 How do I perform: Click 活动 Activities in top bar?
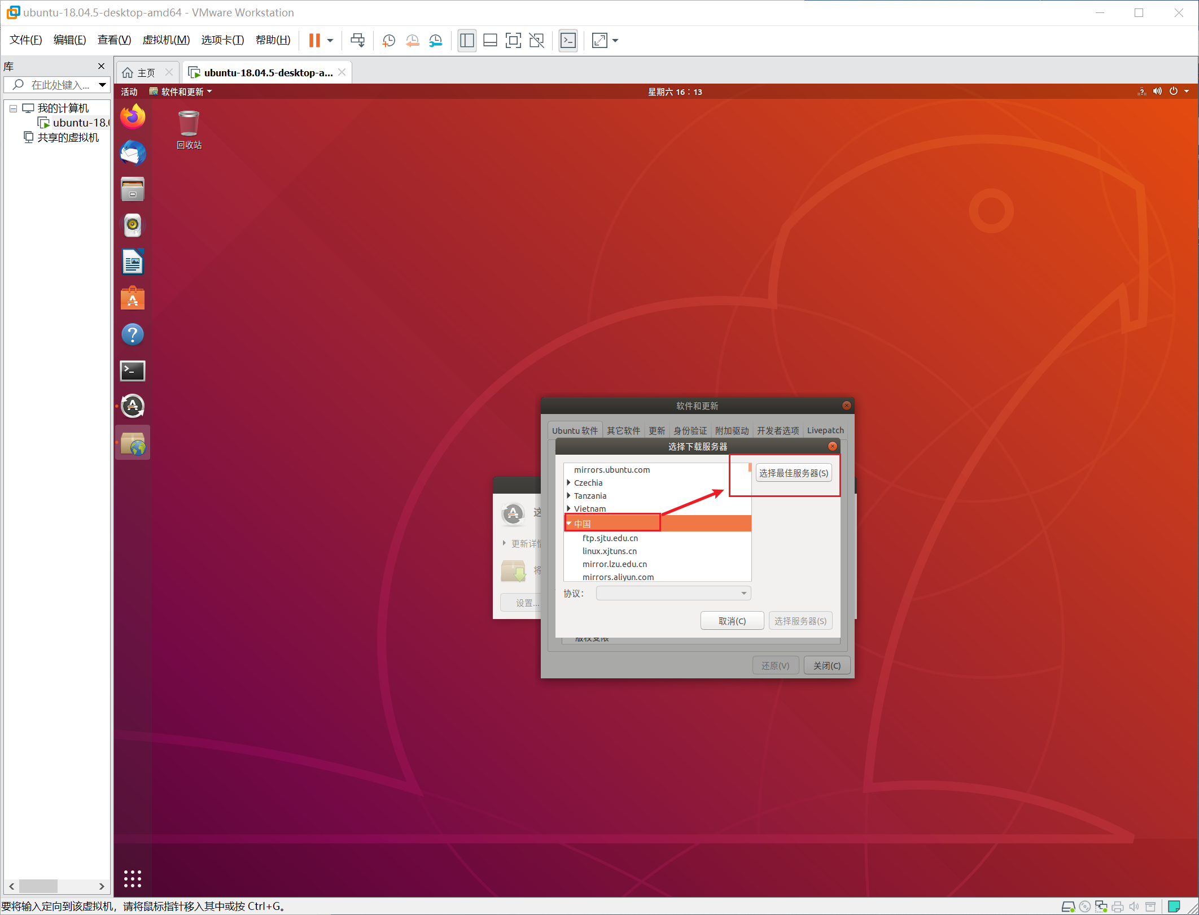click(x=129, y=91)
